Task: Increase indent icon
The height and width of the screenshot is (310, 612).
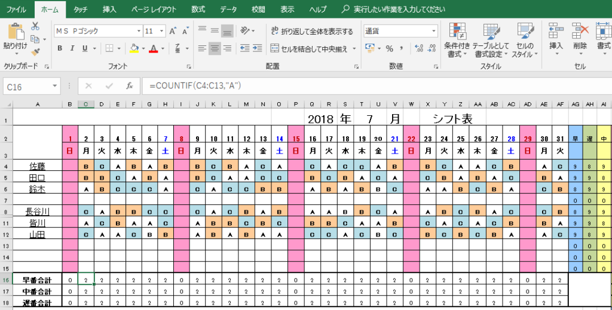Action: point(257,48)
